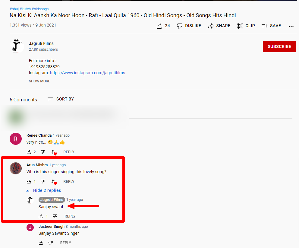This screenshot has height=248, width=299.
Task: Click the Clip scissors icon
Action: point(240,26)
